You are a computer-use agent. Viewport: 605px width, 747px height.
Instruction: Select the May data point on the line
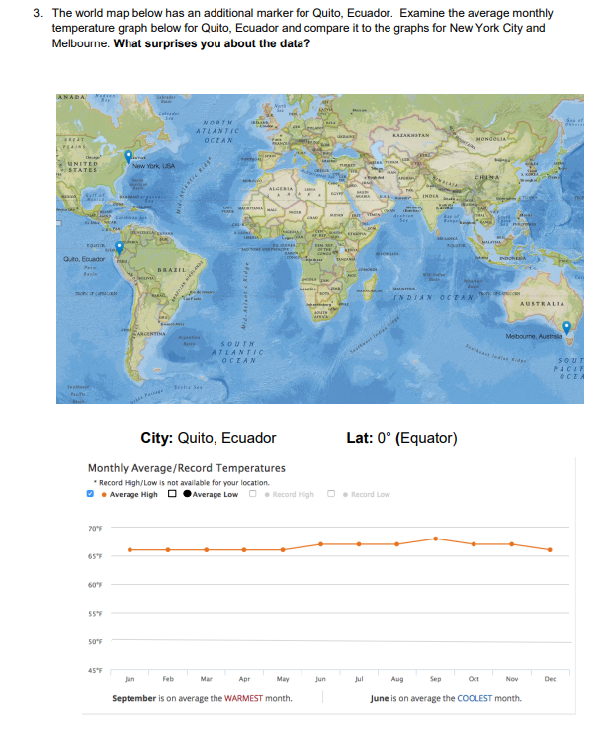click(283, 549)
